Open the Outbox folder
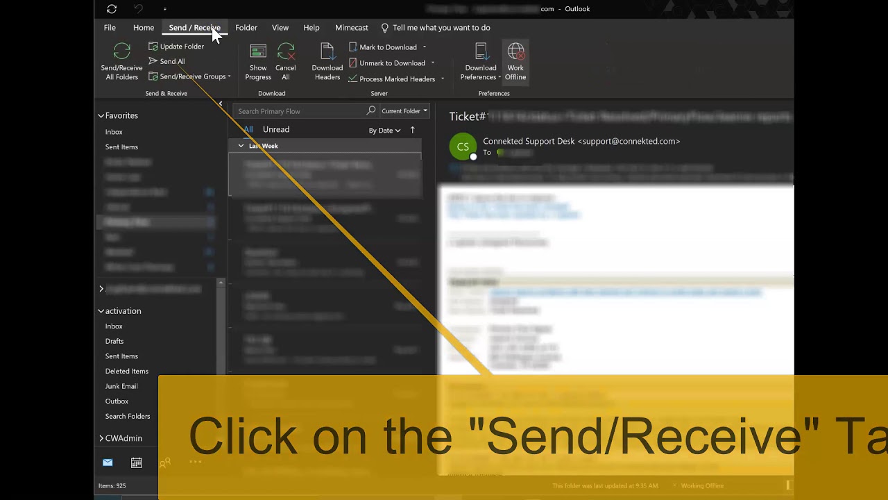The image size is (888, 500). click(117, 401)
